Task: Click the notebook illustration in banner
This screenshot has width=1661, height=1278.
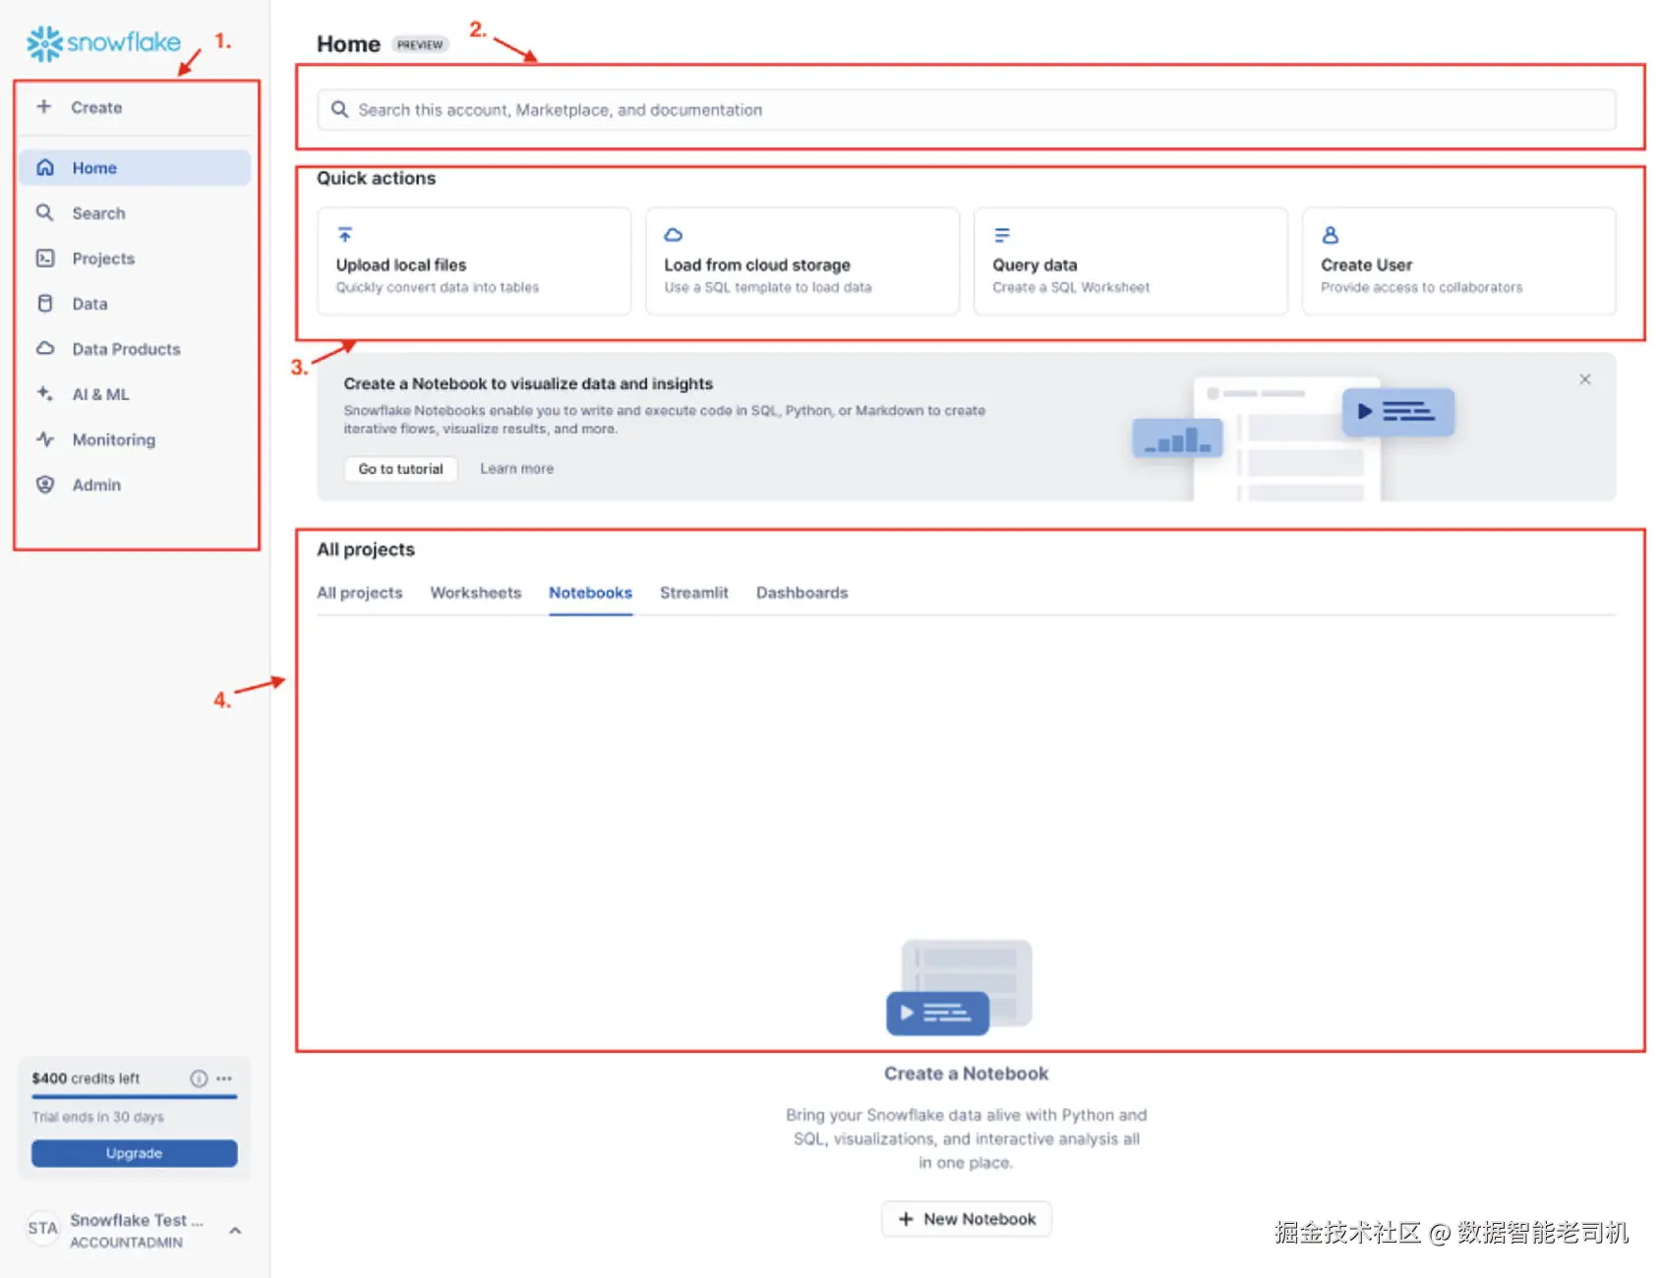Action: coord(1293,436)
